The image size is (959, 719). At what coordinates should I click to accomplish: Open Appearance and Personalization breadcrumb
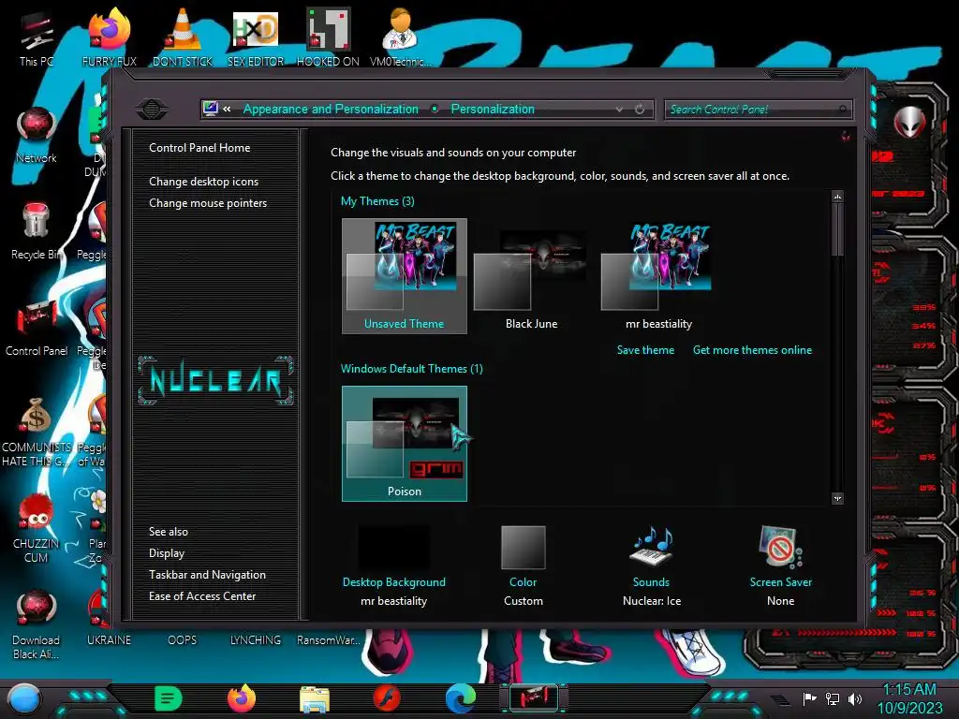(x=331, y=110)
